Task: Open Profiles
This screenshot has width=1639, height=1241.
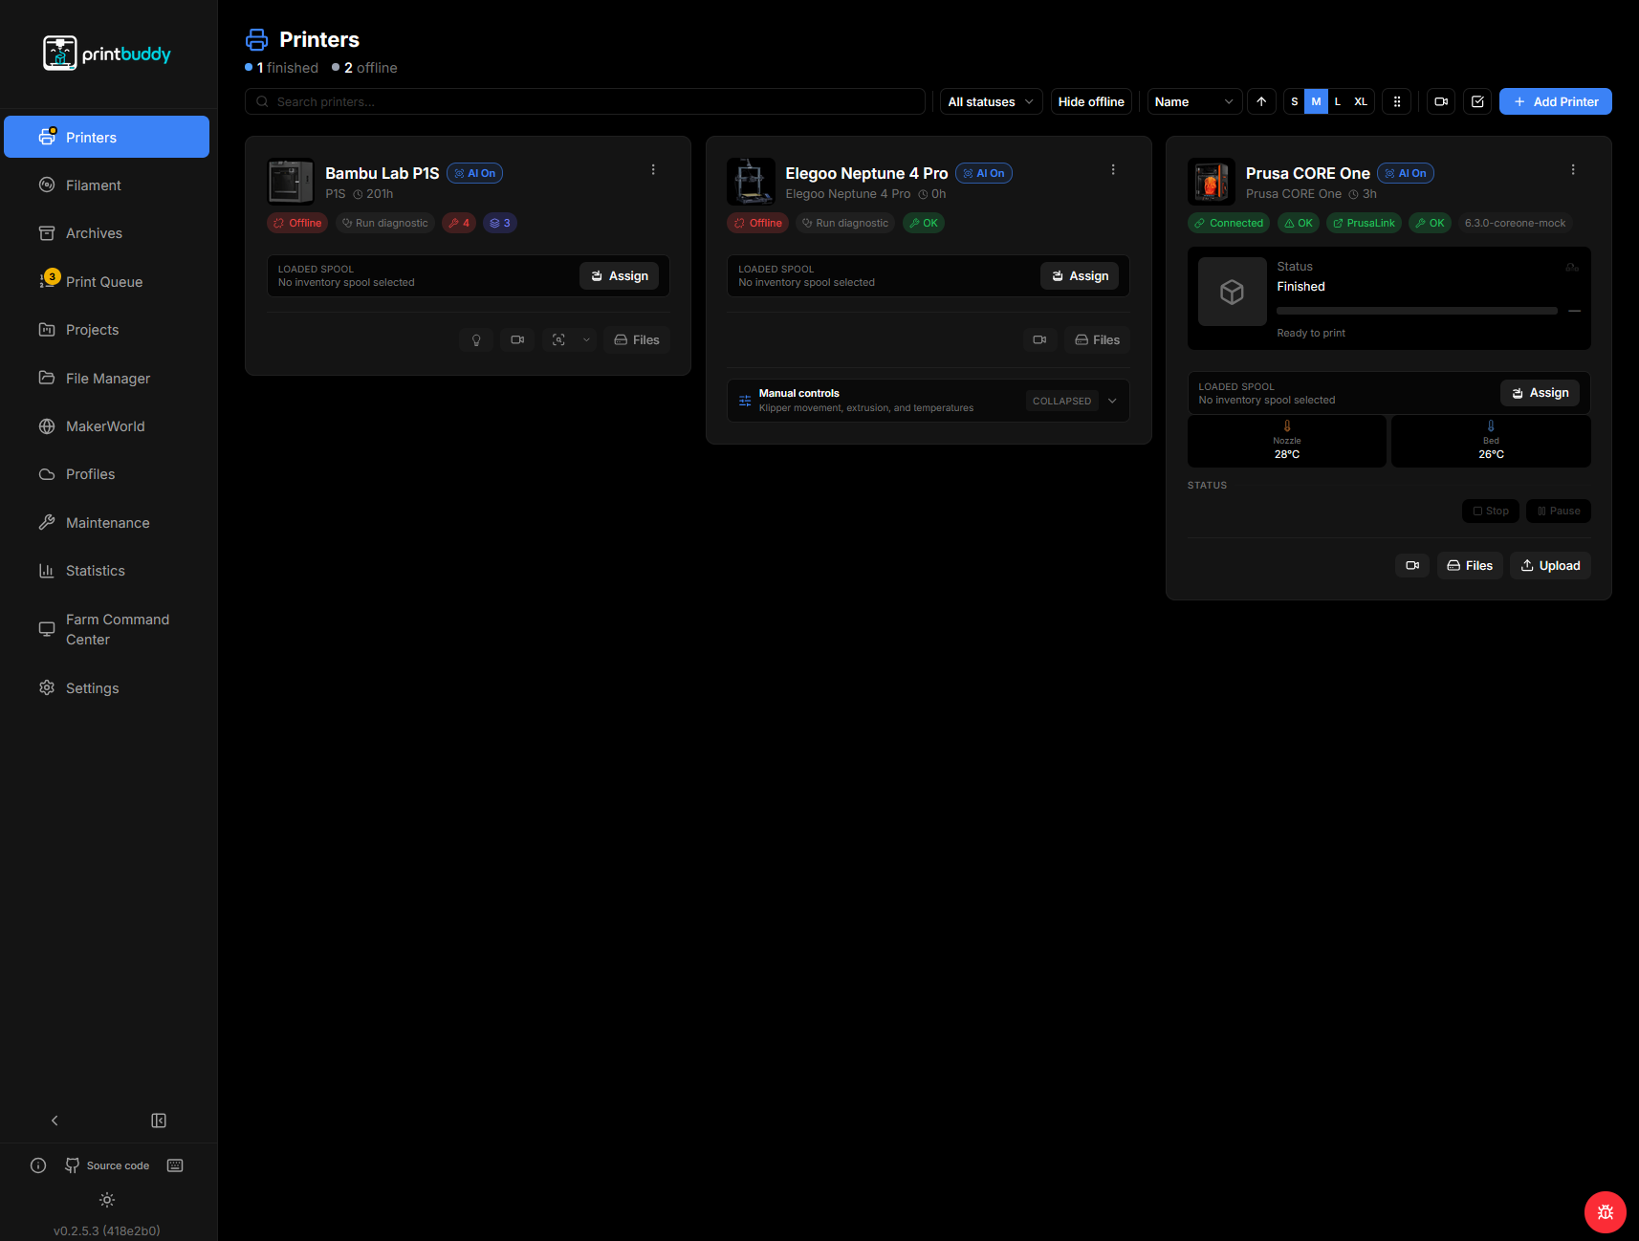Action: 107,474
